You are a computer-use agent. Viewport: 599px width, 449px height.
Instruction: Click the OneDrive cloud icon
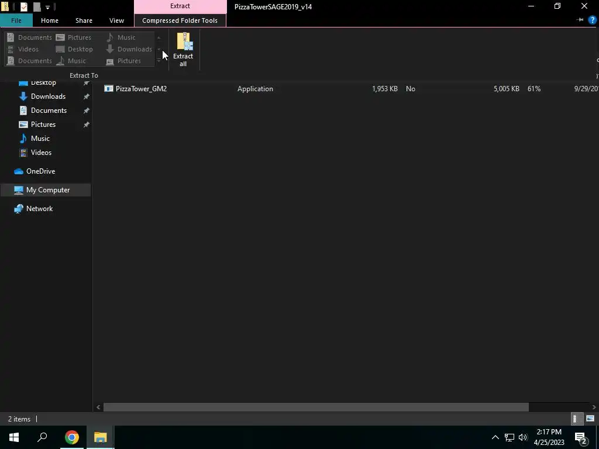tap(18, 171)
